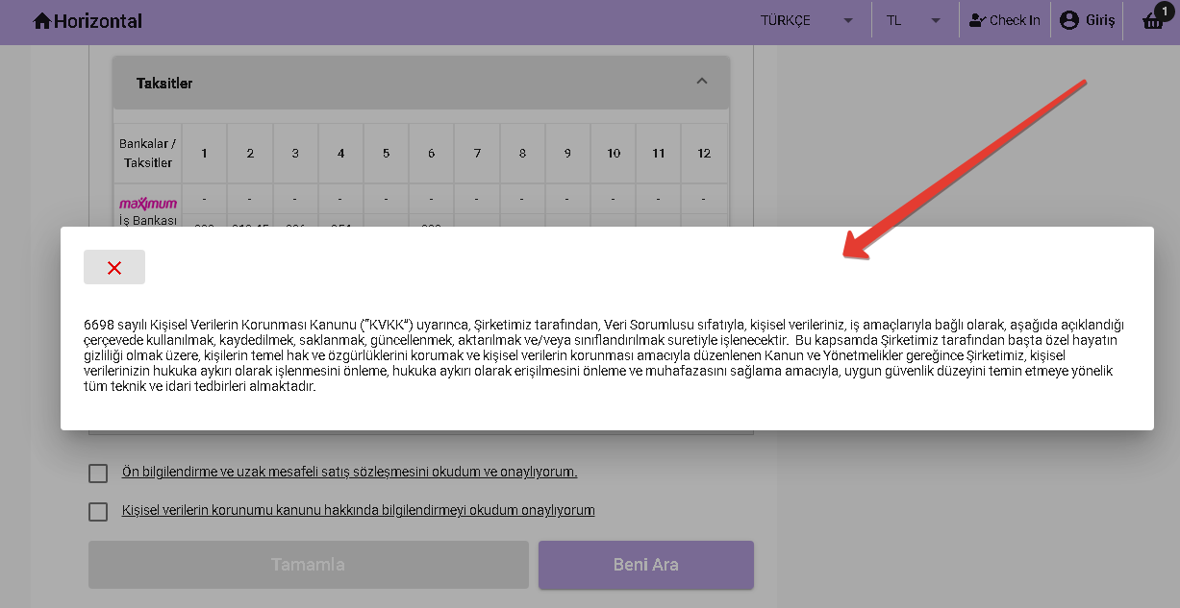Collapse the Taksitler panel using chevron
1180x608 pixels.
click(702, 82)
